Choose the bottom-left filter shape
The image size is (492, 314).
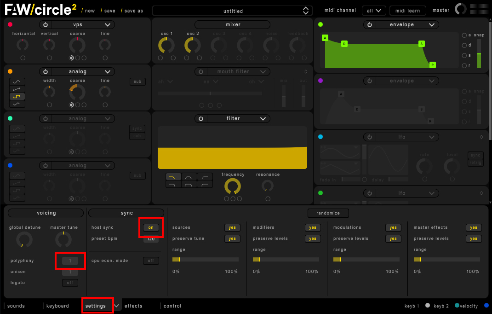(x=173, y=184)
